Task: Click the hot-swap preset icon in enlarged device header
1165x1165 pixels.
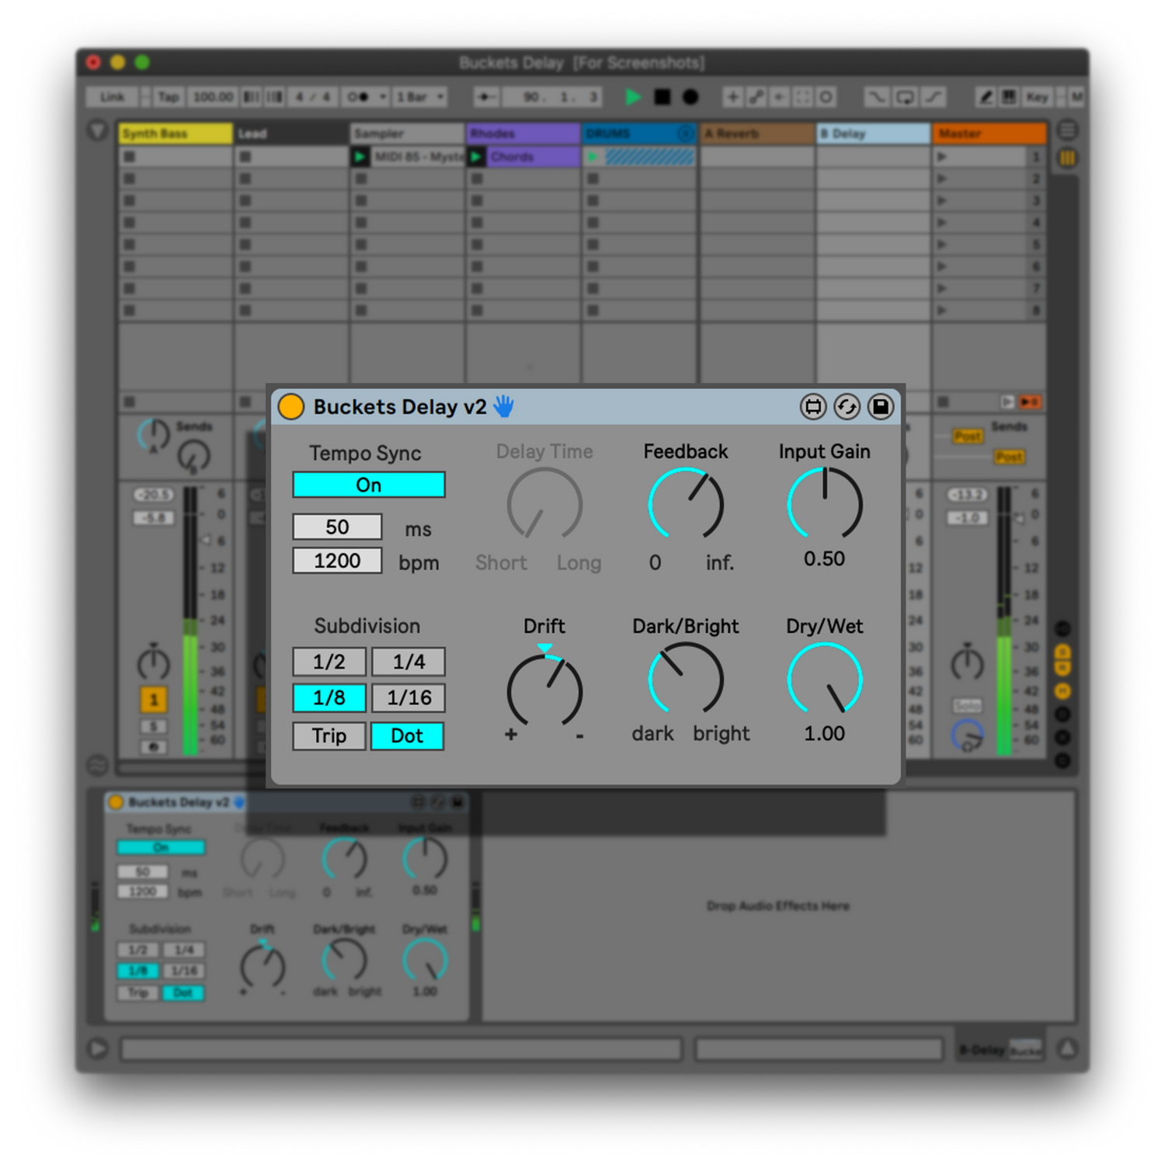Action: [847, 407]
